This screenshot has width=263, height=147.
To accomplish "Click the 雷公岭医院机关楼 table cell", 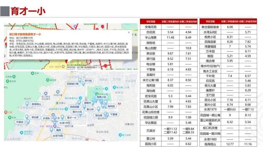I will tap(210, 122).
